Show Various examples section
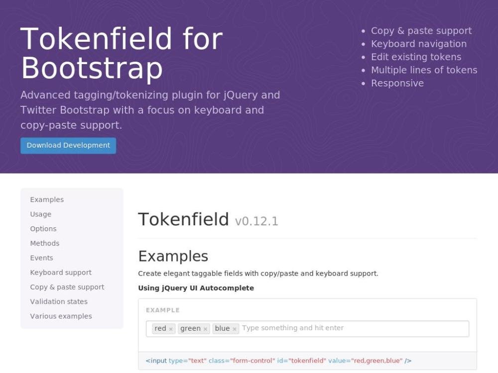The width and height of the screenshot is (498, 373). click(61, 316)
